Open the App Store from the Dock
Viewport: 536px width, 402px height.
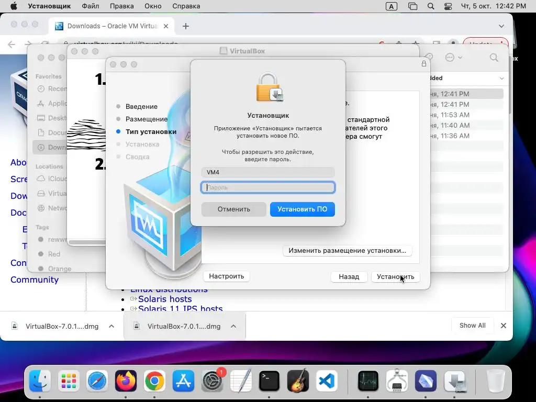pyautogui.click(x=183, y=381)
